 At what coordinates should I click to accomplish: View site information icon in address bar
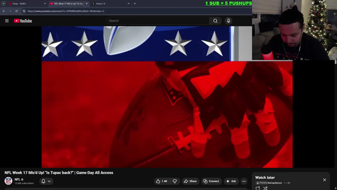pyautogui.click(x=24, y=11)
